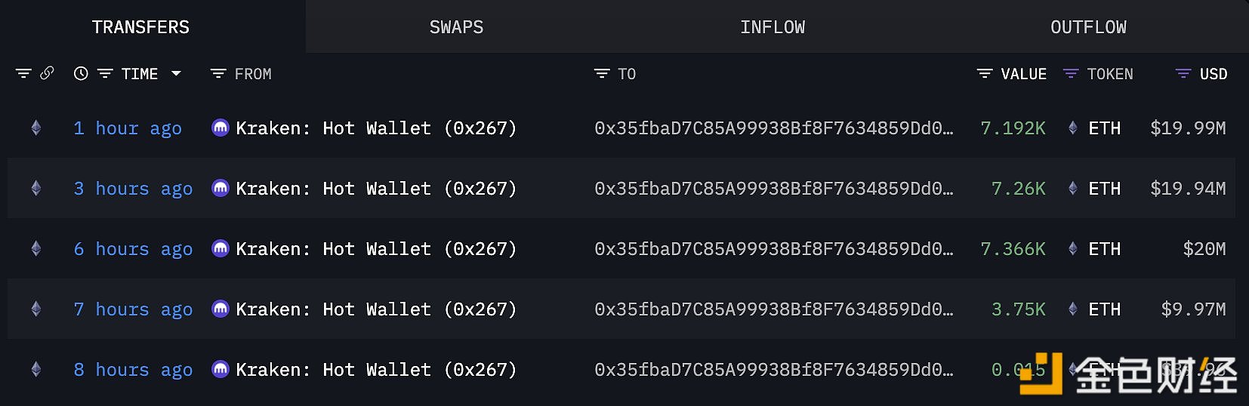Open the TOKEN column filter
The width and height of the screenshot is (1249, 406).
pyautogui.click(x=1071, y=73)
